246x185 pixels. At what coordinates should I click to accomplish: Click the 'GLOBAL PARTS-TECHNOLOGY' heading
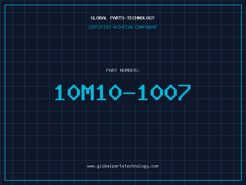[x=123, y=18]
